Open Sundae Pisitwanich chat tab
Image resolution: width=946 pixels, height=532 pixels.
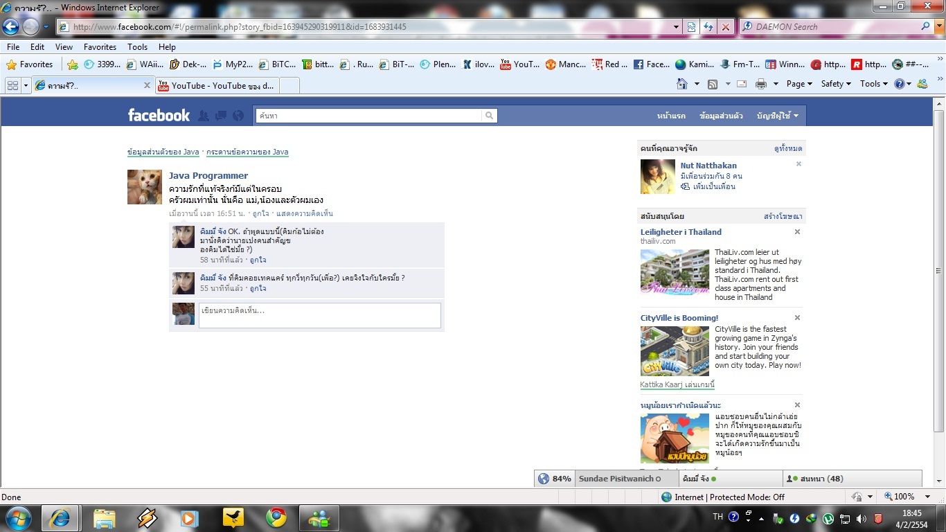point(626,479)
